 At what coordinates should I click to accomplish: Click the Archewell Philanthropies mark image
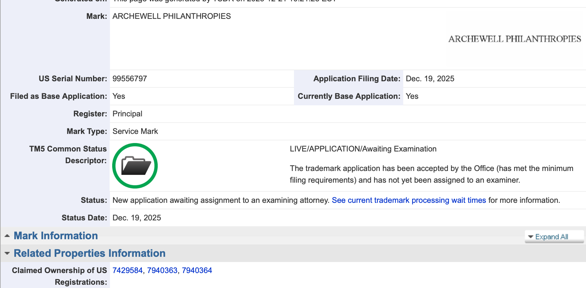(x=514, y=39)
